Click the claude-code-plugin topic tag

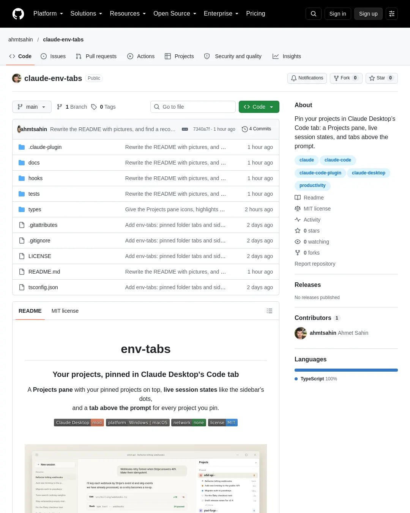pos(320,173)
